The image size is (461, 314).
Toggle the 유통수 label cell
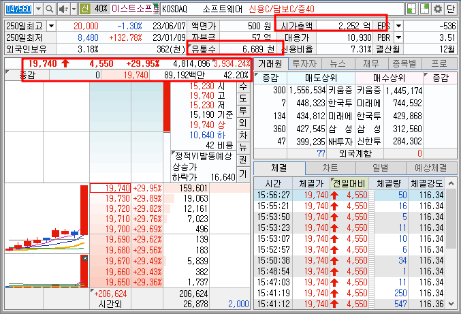tap(203, 49)
